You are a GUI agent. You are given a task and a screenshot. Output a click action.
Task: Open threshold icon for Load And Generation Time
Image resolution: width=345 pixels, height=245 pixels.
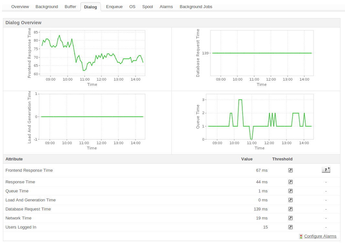coord(290,200)
